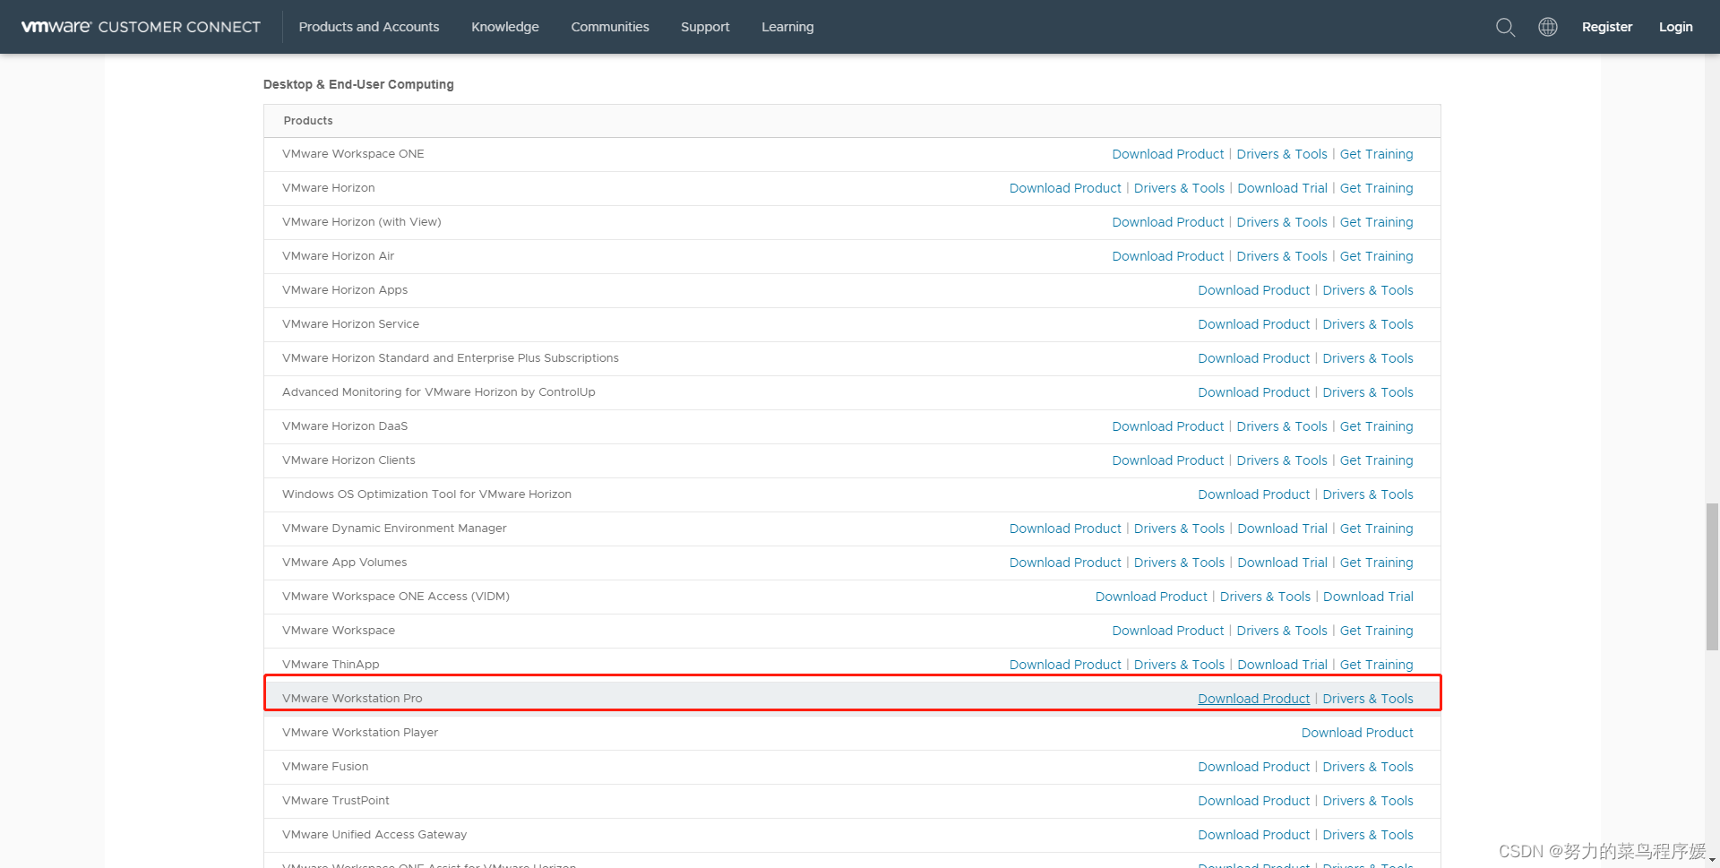1720x868 pixels.
Task: Open Drivers & Tools for VMware Unified Access Gateway
Action: [x=1368, y=835]
